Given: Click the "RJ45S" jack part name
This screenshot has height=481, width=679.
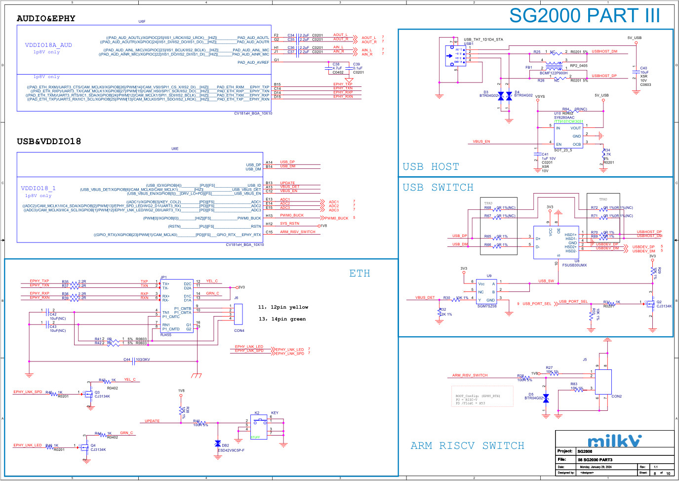Looking at the screenshot, I should 166,335.
